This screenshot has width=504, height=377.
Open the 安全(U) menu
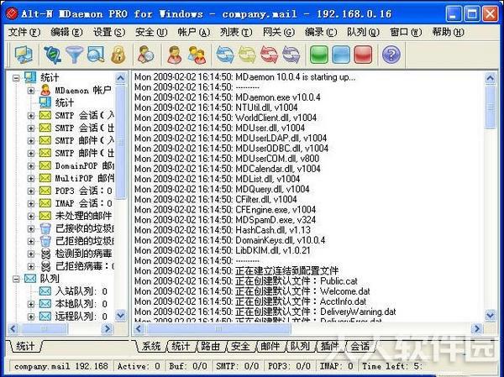[x=151, y=32]
